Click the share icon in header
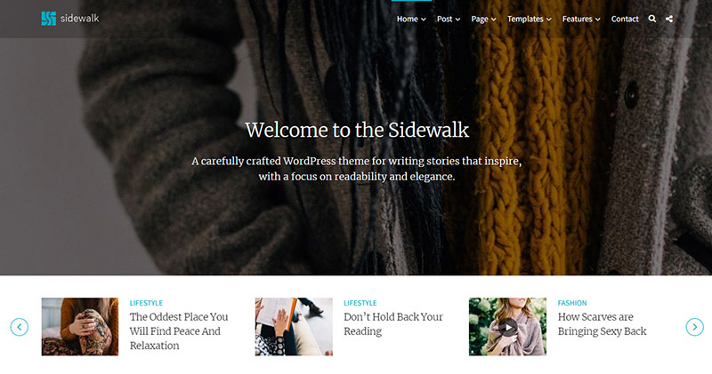The width and height of the screenshot is (712, 374). click(x=669, y=19)
